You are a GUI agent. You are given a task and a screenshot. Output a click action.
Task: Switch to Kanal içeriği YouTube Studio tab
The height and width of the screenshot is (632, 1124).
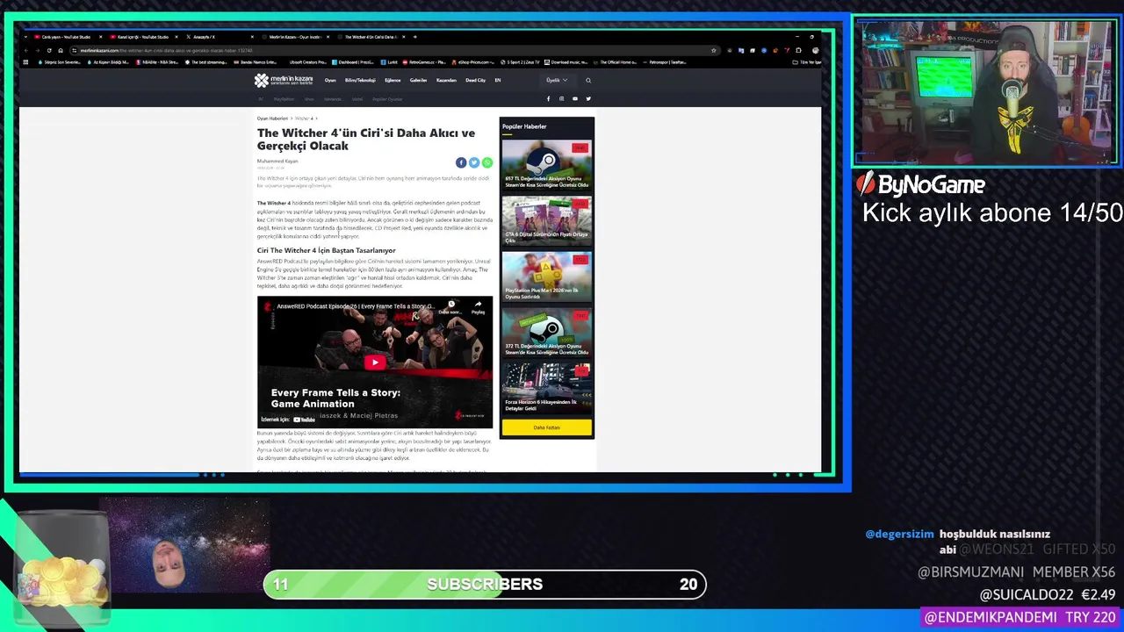[143, 37]
